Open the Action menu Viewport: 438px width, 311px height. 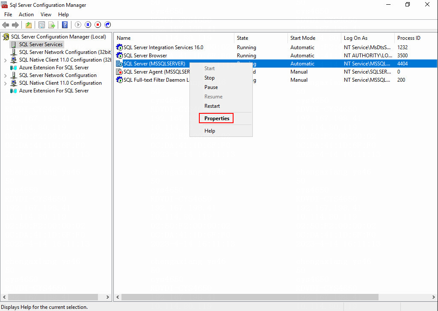pyautogui.click(x=26, y=15)
